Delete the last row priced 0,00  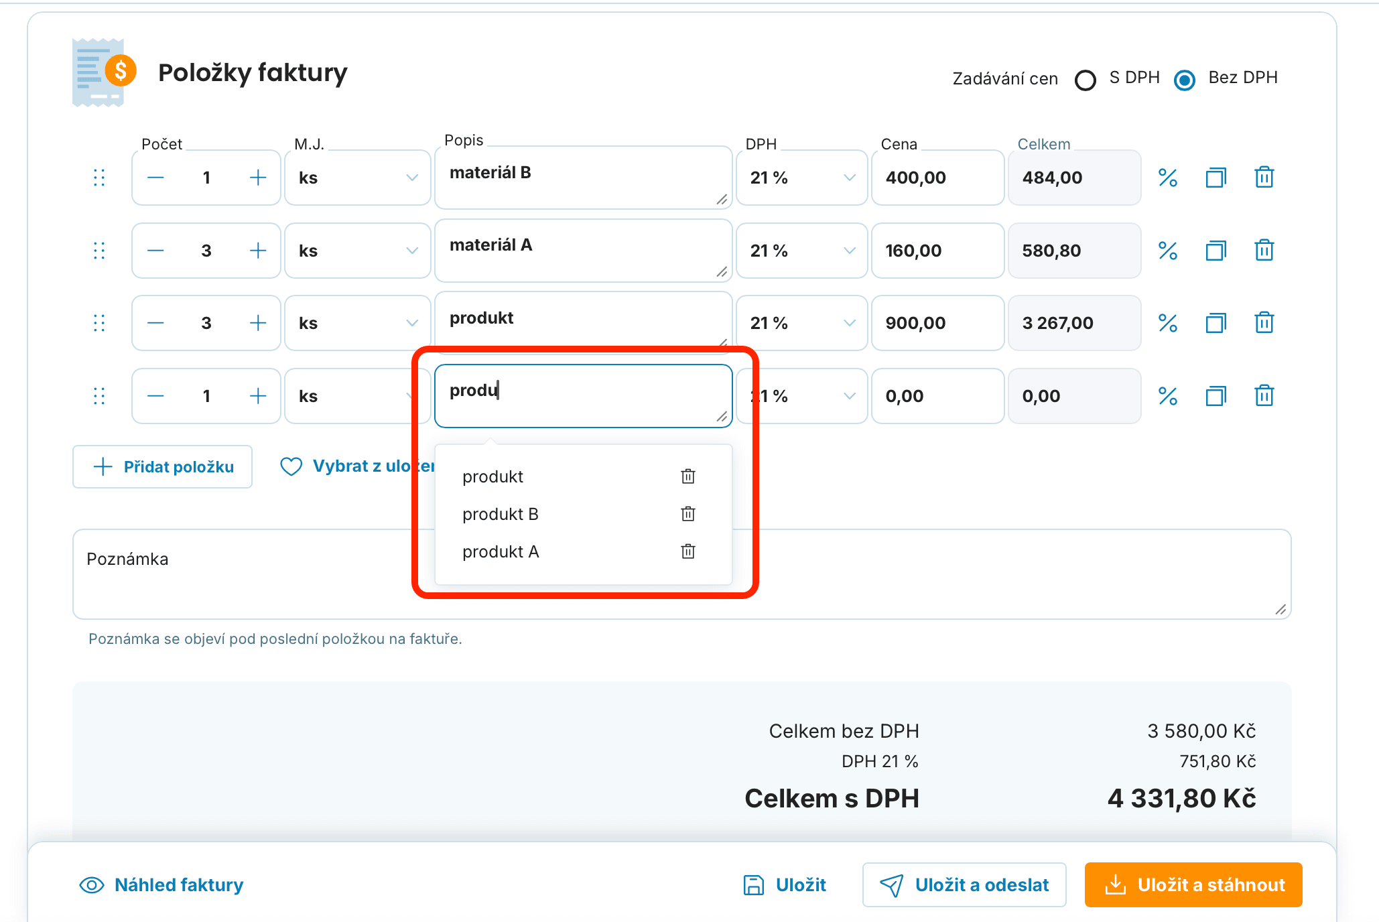click(x=1264, y=396)
